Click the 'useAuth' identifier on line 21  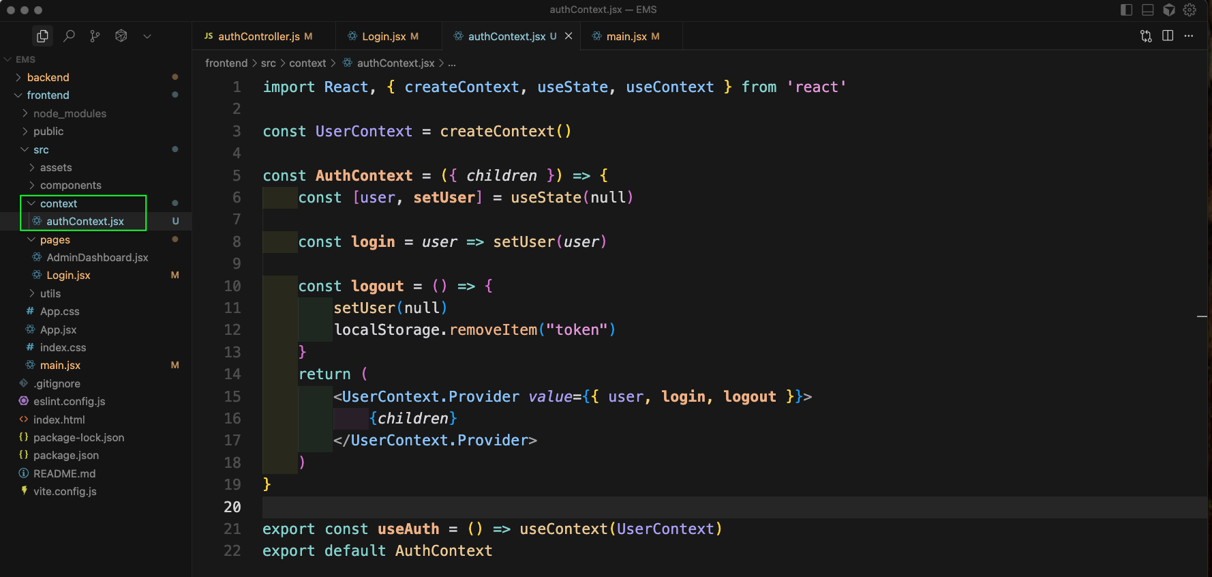(408, 529)
